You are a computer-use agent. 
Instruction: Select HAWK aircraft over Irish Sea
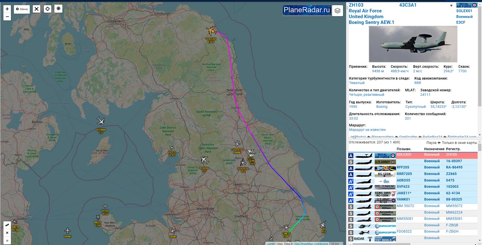point(68,230)
